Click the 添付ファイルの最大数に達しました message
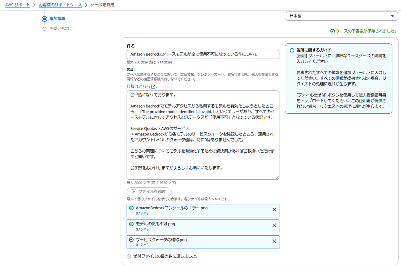 [x=165, y=256]
